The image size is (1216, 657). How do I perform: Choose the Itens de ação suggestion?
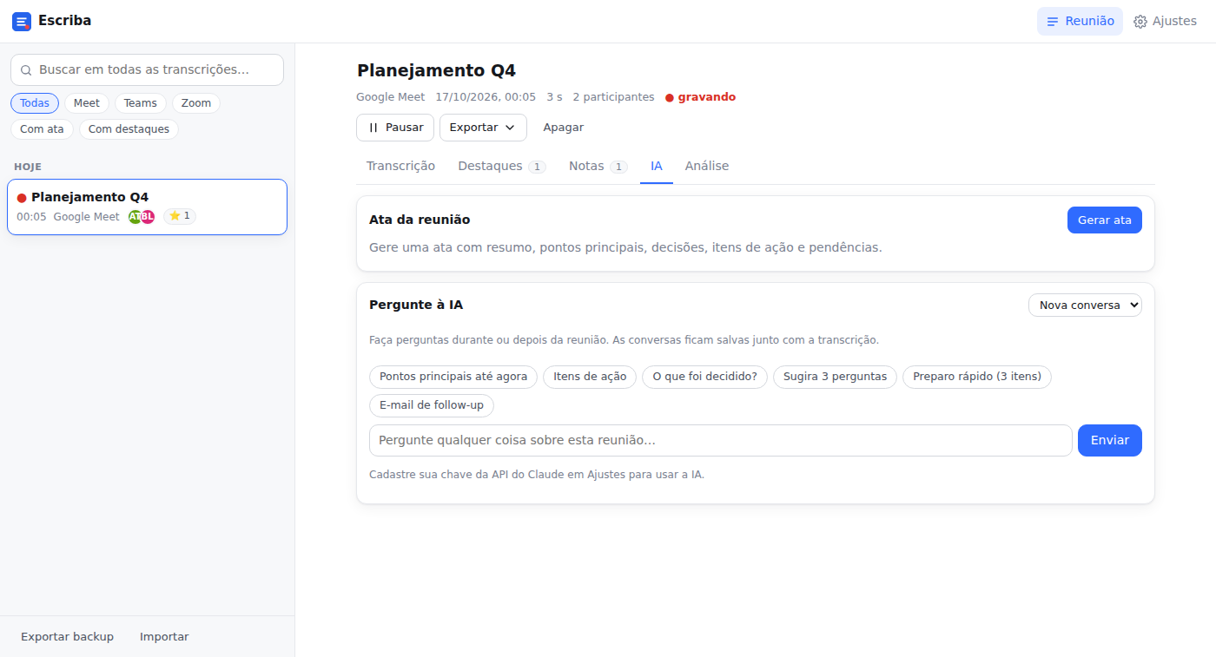coord(590,377)
